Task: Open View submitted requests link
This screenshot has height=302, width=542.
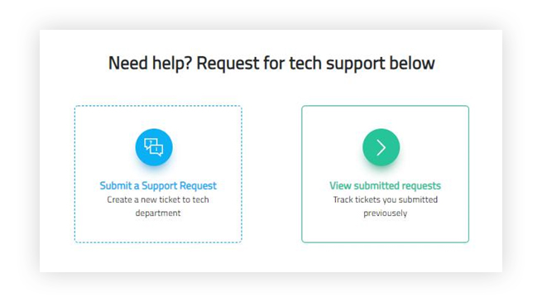Action: [385, 185]
